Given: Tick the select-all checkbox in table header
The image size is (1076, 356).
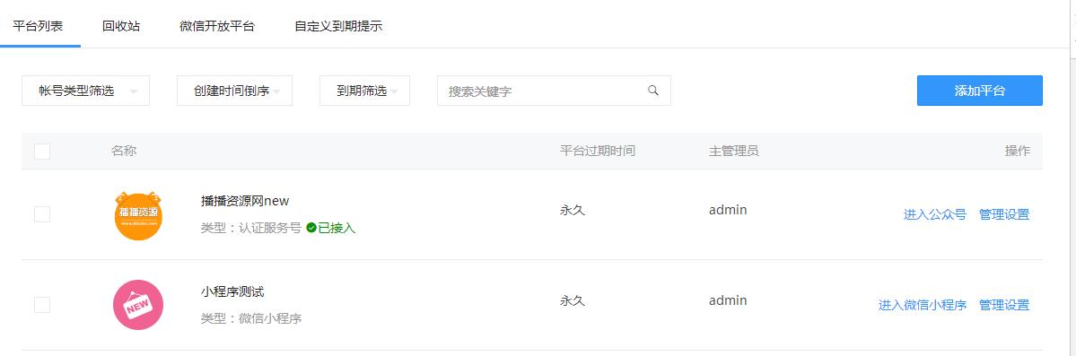Looking at the screenshot, I should pos(42,151).
